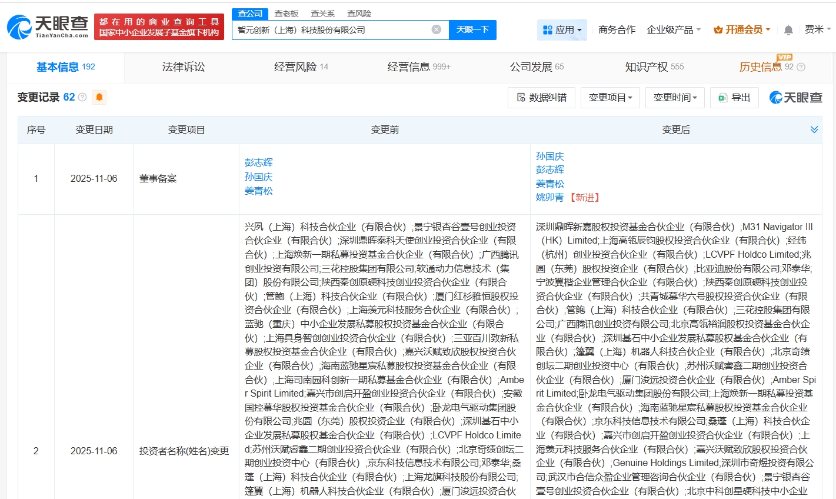Click the 天眼一下 search button
This screenshot has width=836, height=499.
pos(472,29)
